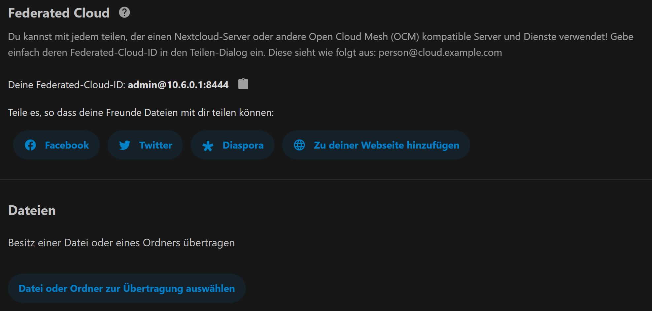Click 'Datei oder Ordner zur Übertragung auswählen'
The width and height of the screenshot is (652, 311).
click(x=127, y=288)
